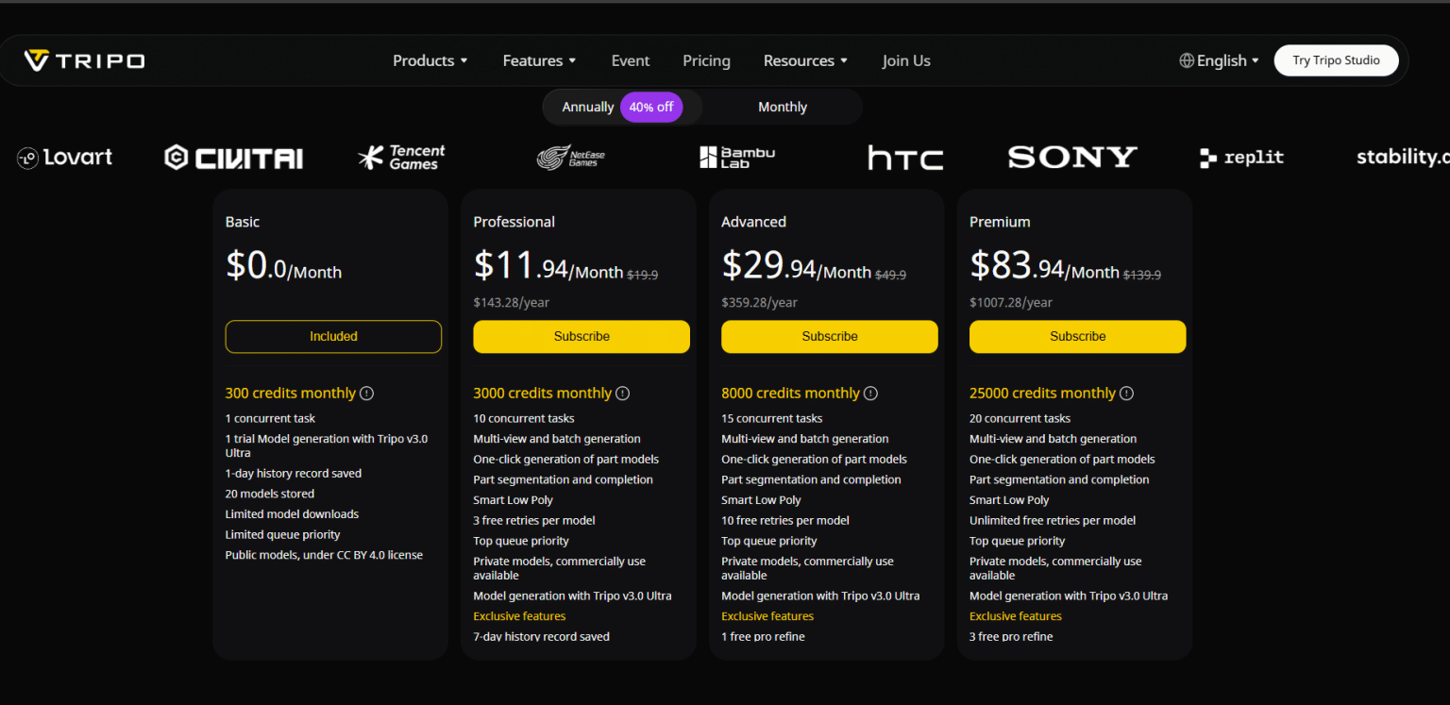
Task: Subscribe to the Professional plan
Action: tap(582, 337)
